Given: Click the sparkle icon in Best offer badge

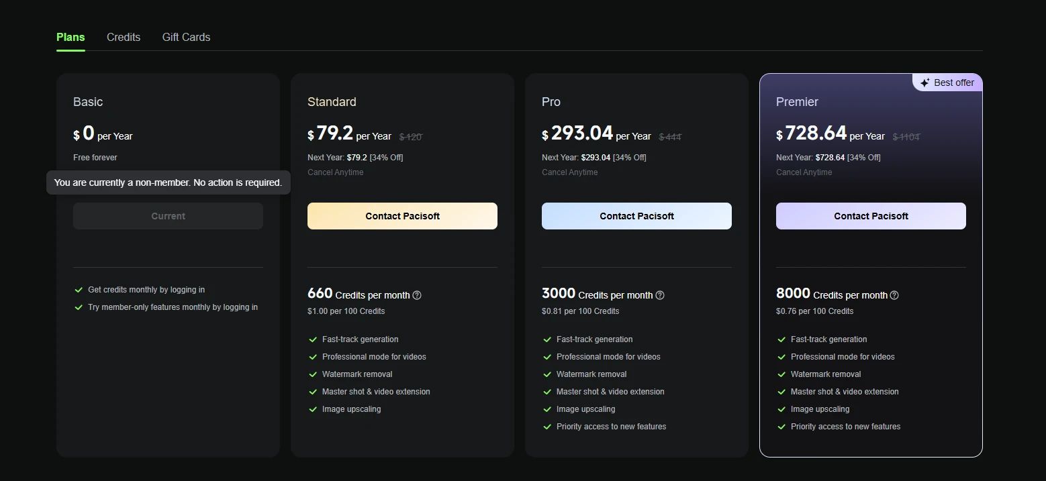Looking at the screenshot, I should (925, 83).
